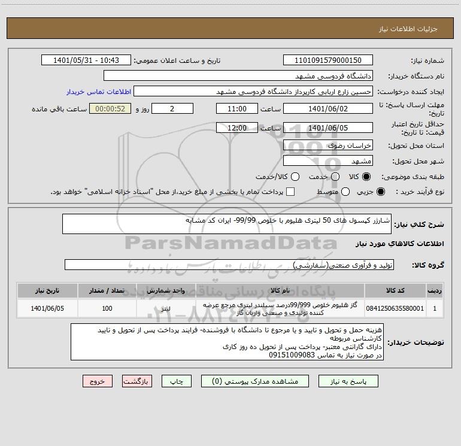Image resolution: width=461 pixels, height=446 pixels.
Task: Click label شماره نیاز
Action: [427, 60]
